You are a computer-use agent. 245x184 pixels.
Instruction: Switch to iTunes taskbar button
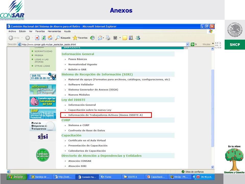[x=110, y=177]
